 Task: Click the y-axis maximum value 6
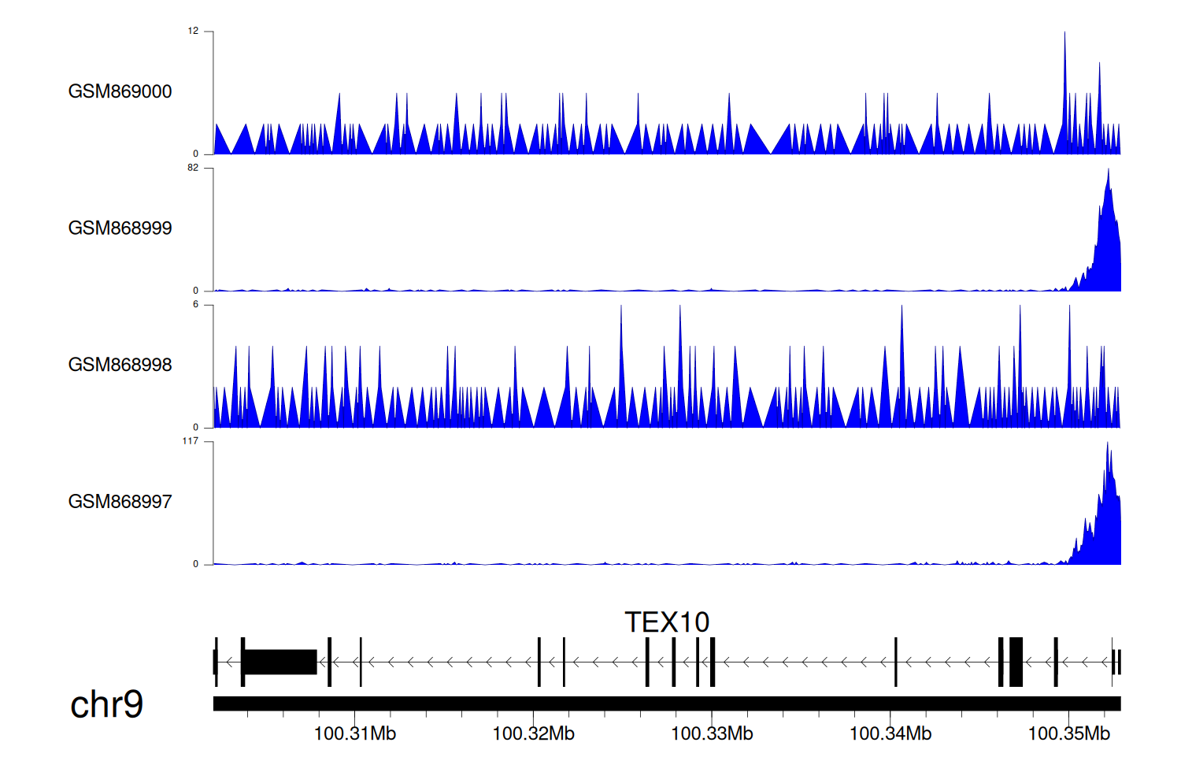coord(196,305)
